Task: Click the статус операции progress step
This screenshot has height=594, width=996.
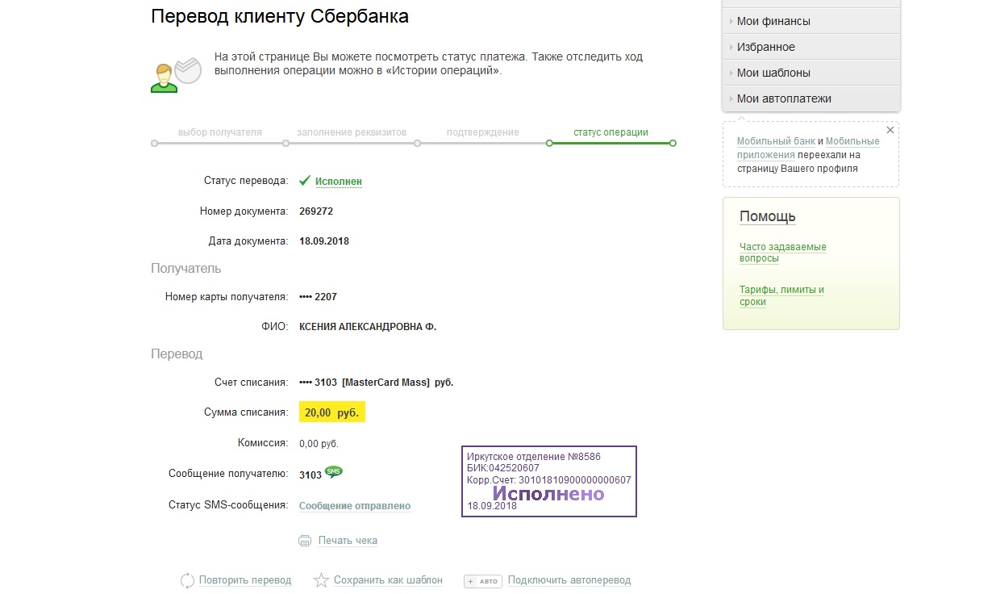Action: [x=611, y=132]
